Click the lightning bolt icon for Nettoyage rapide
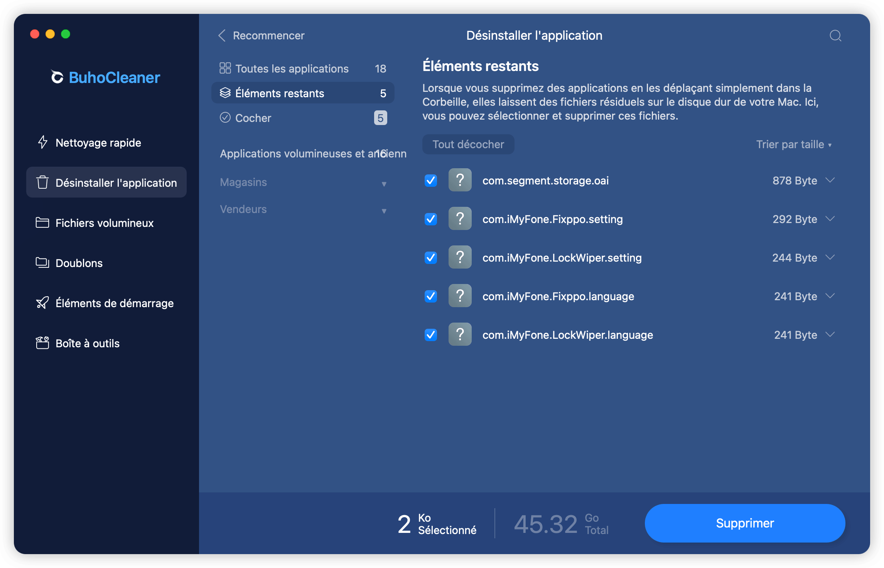884x568 pixels. [x=42, y=142]
